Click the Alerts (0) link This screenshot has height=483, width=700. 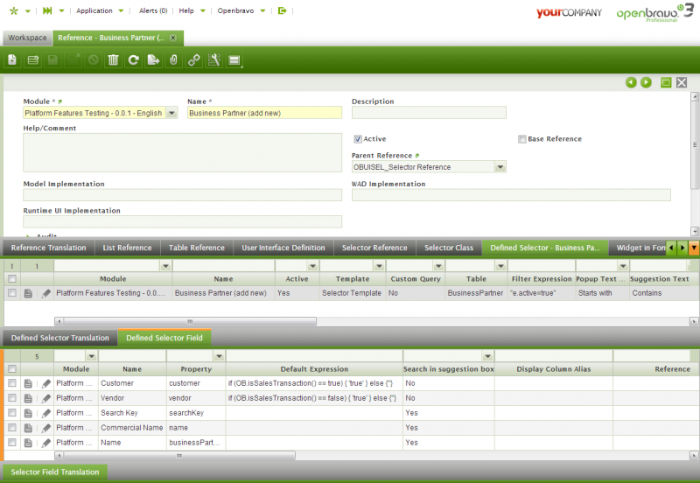tap(152, 10)
